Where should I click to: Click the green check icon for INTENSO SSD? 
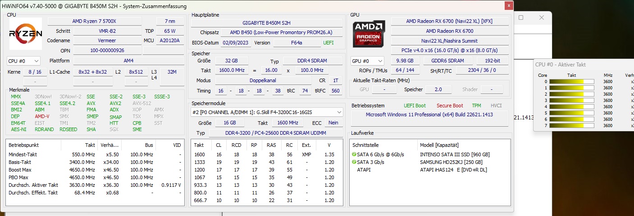pos(354,154)
